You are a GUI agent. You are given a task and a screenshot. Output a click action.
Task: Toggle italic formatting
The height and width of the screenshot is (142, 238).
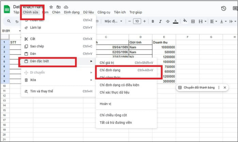[160, 21]
